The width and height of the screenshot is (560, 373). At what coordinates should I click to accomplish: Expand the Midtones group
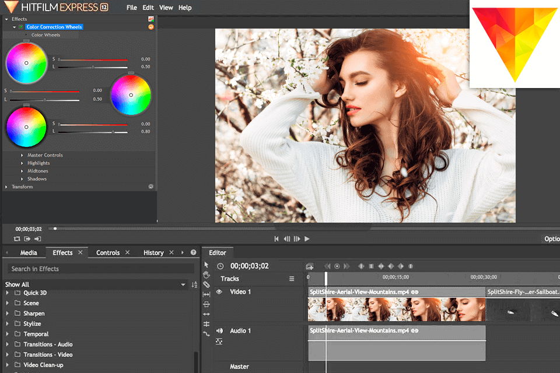coord(22,171)
